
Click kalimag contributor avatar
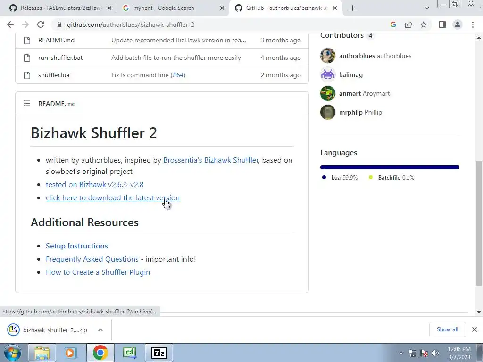328,74
